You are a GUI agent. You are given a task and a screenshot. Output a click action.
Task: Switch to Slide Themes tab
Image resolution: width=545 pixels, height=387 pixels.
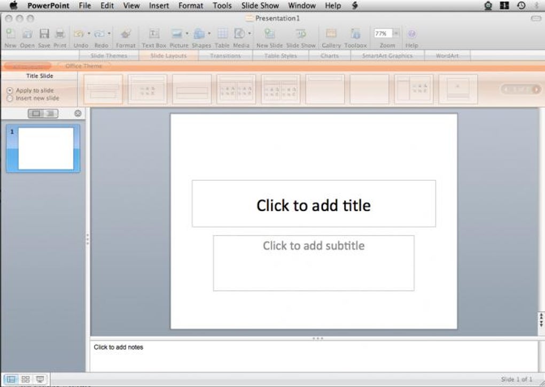click(x=109, y=56)
